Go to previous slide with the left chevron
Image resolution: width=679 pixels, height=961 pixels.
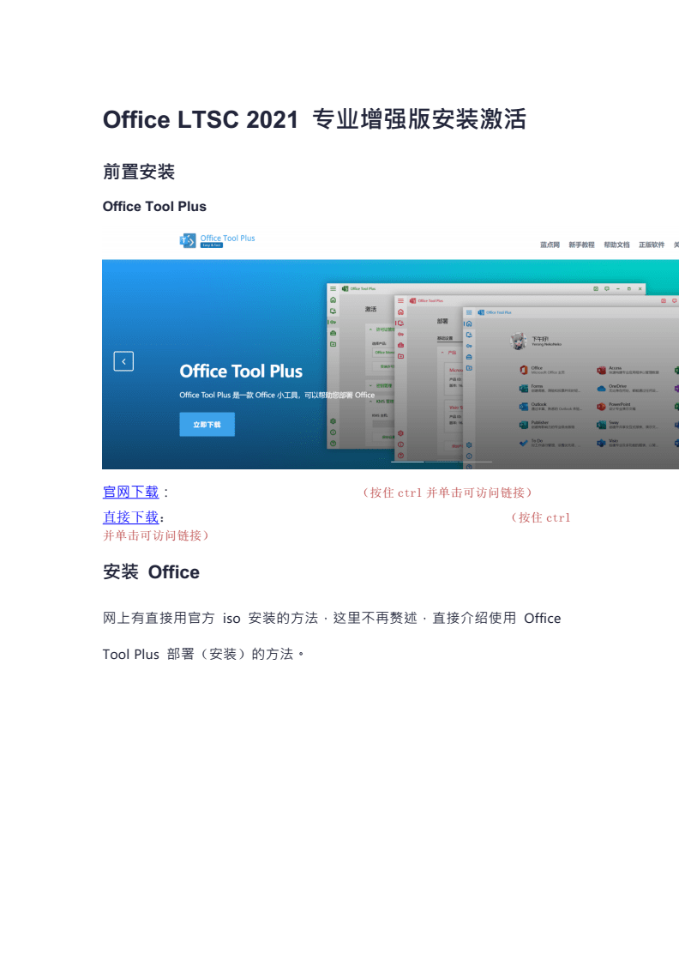point(123,361)
